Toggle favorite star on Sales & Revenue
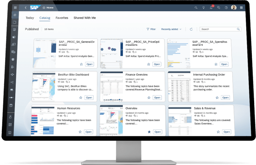256x165 pixels. [x=218, y=132]
